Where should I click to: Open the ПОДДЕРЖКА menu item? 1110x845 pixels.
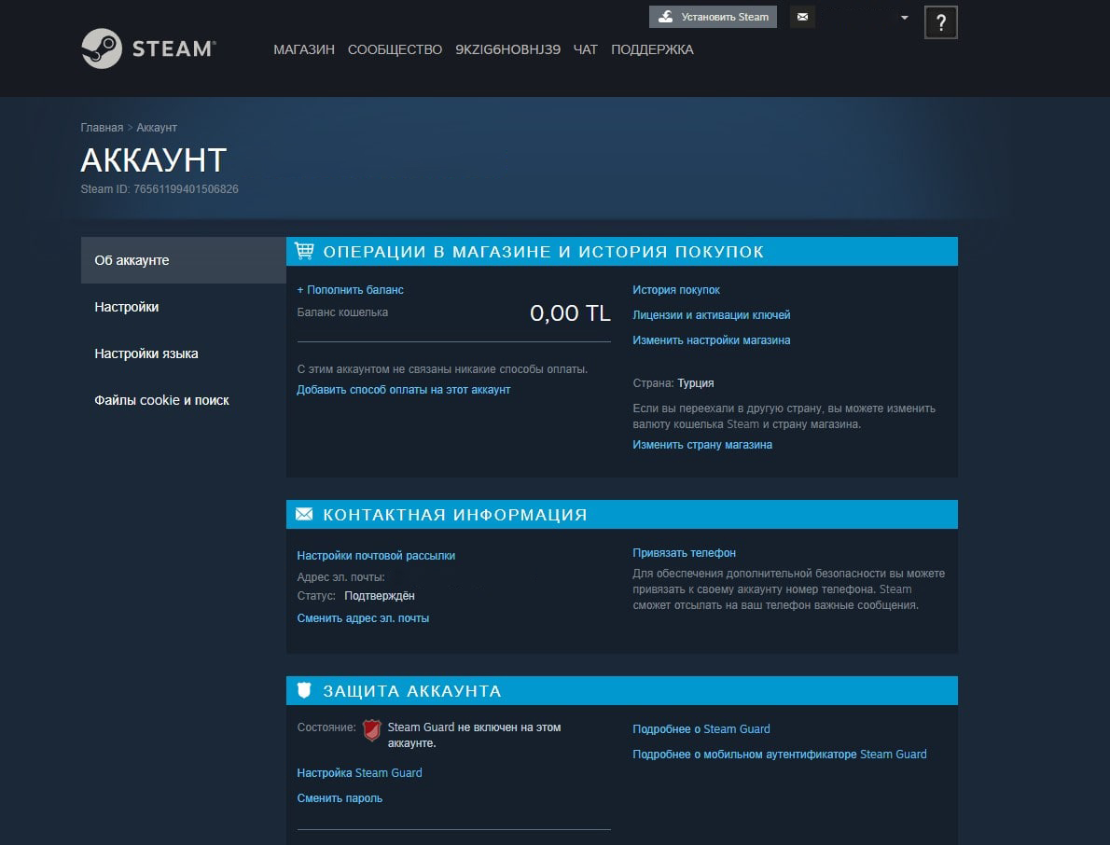tap(652, 49)
